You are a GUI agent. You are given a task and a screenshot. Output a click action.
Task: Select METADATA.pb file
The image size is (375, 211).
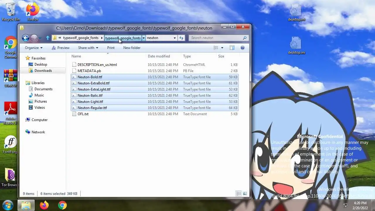coord(155,71)
